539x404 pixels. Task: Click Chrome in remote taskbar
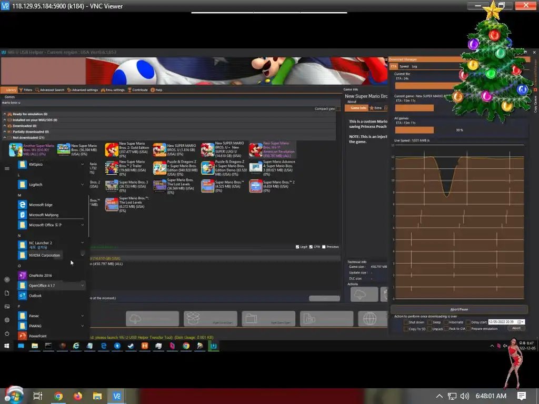[x=186, y=346]
